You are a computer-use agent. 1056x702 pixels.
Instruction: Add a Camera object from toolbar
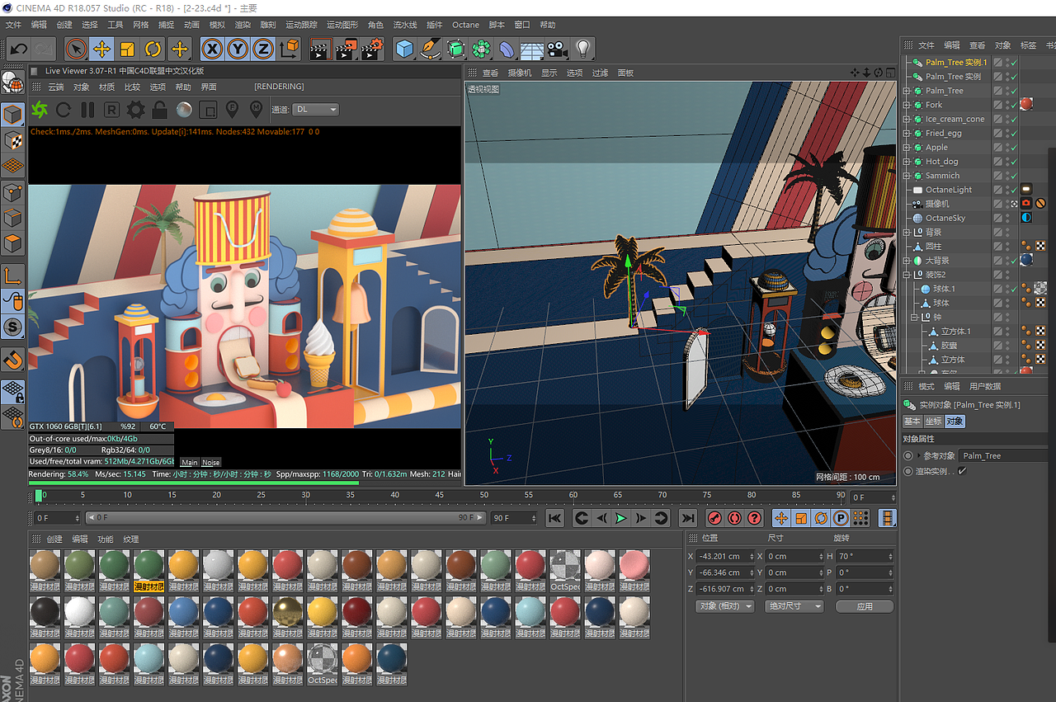(x=557, y=49)
